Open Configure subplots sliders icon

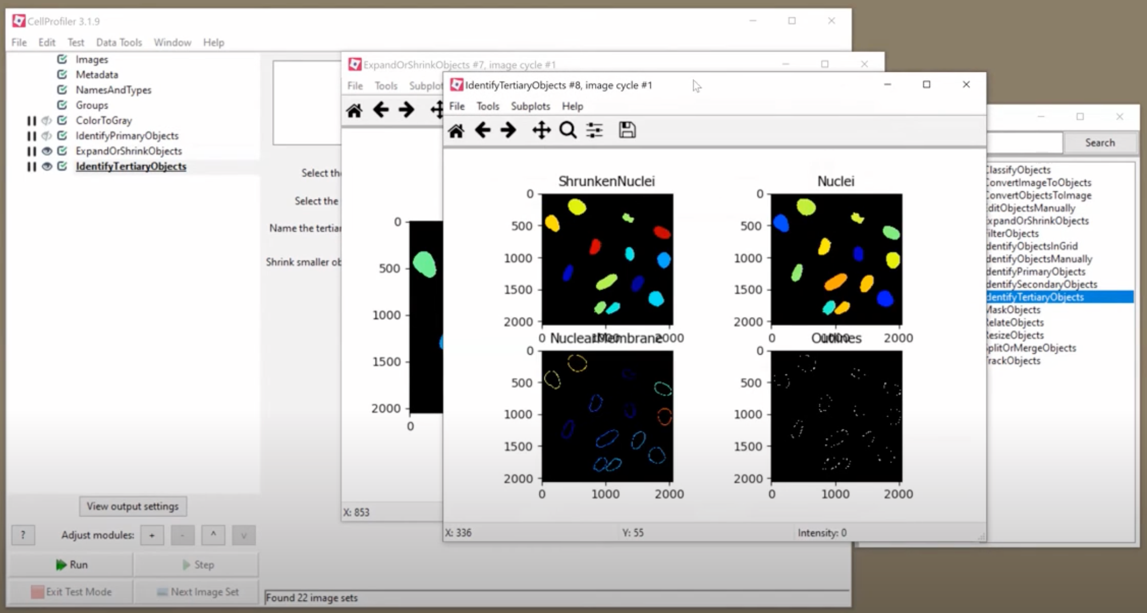[594, 130]
